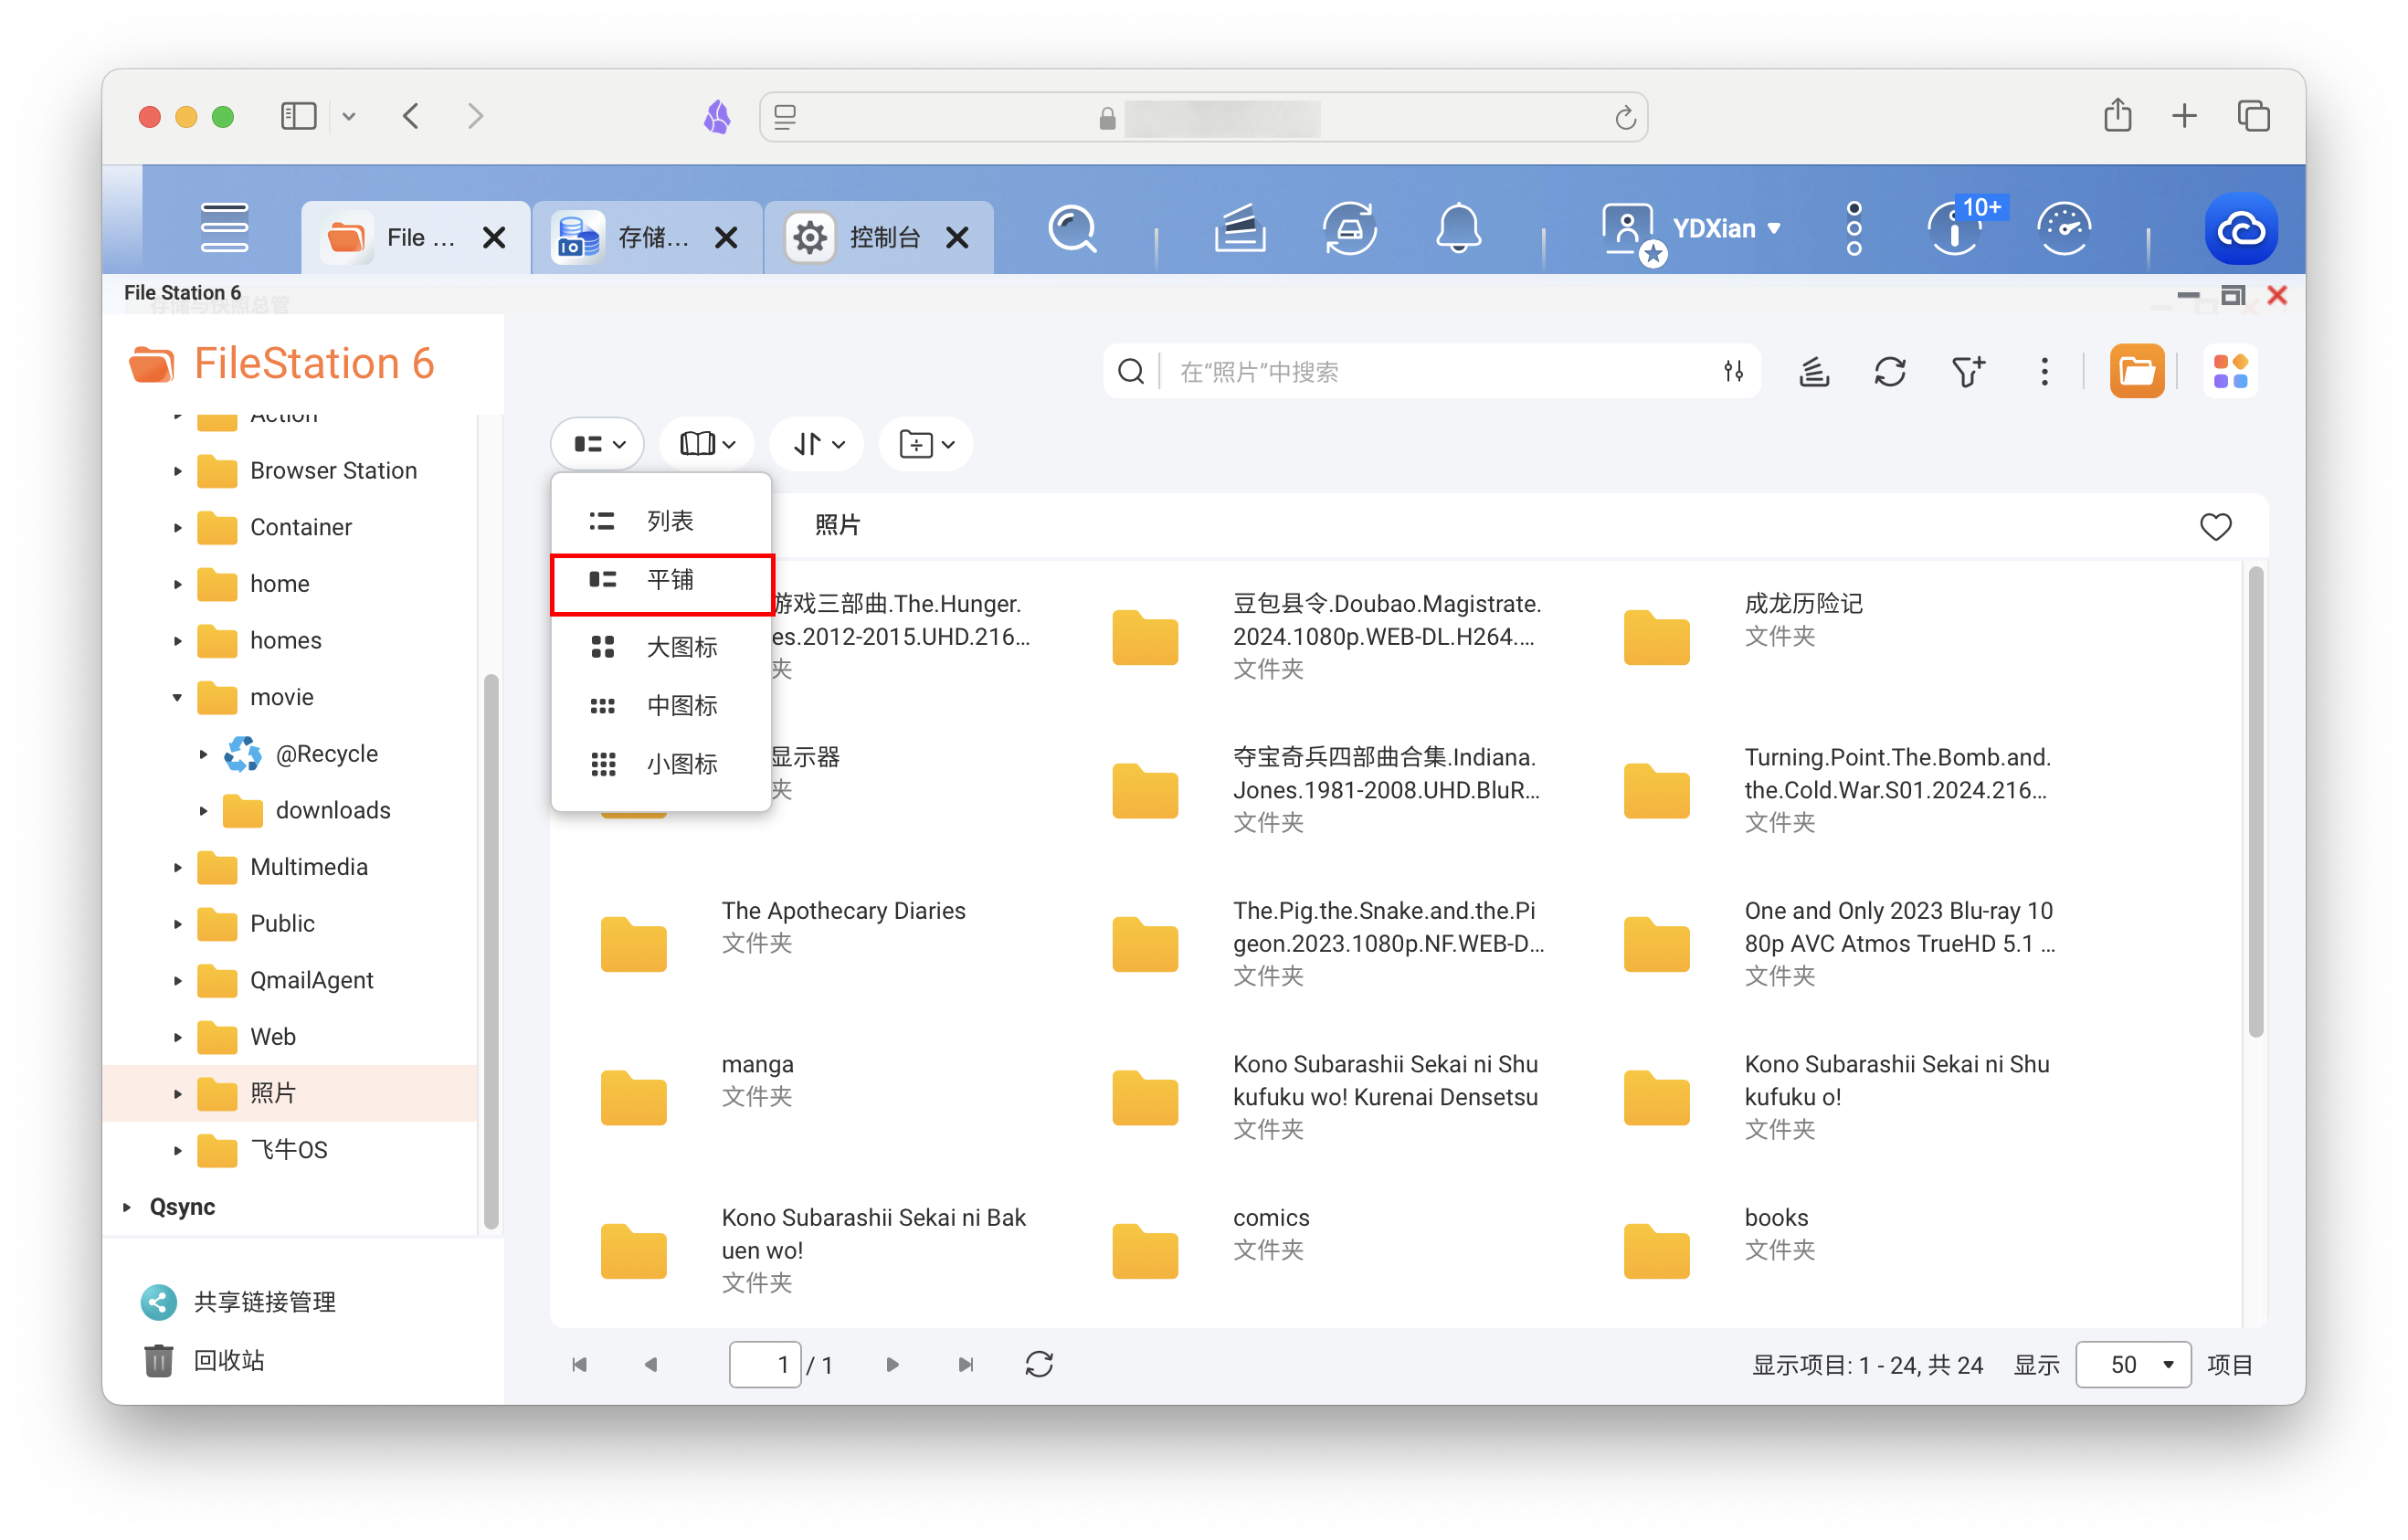The image size is (2408, 1540).
Task: Open the dashboard gauge icon
Action: pos(2063,229)
